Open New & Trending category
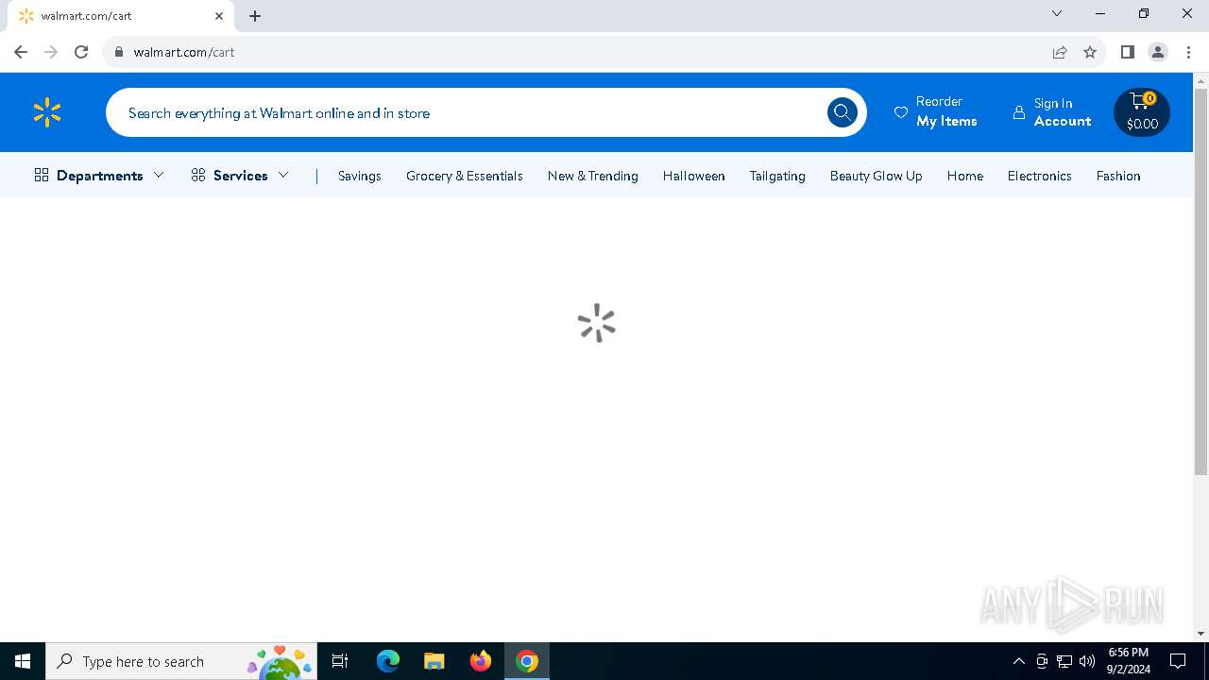Screen dimensions: 1209x680 [x=593, y=176]
